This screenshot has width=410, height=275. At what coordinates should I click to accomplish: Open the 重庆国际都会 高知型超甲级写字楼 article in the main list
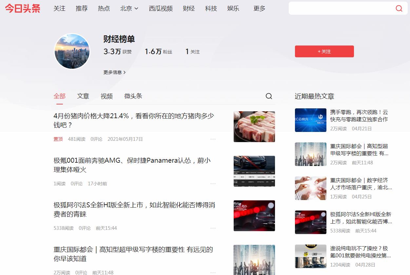click(x=133, y=254)
